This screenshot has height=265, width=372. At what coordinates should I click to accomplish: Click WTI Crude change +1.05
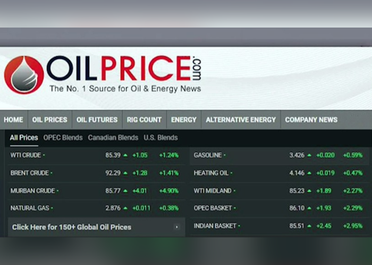(x=140, y=155)
